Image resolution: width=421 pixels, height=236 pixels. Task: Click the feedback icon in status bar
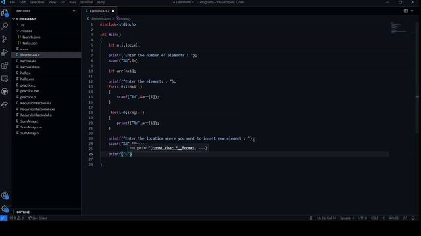point(405,218)
